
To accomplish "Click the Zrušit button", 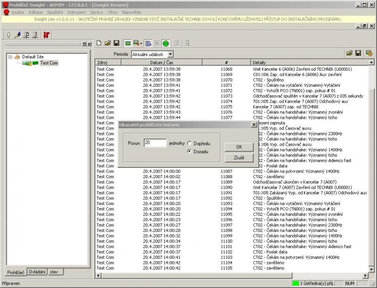I will [x=239, y=157].
